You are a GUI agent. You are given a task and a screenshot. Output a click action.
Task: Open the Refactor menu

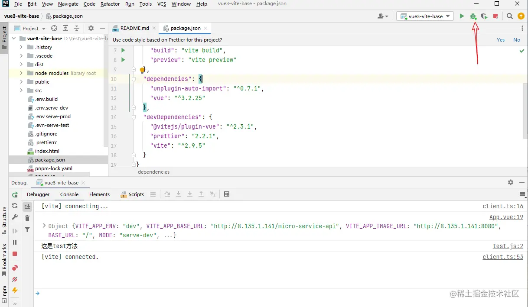tap(110, 4)
